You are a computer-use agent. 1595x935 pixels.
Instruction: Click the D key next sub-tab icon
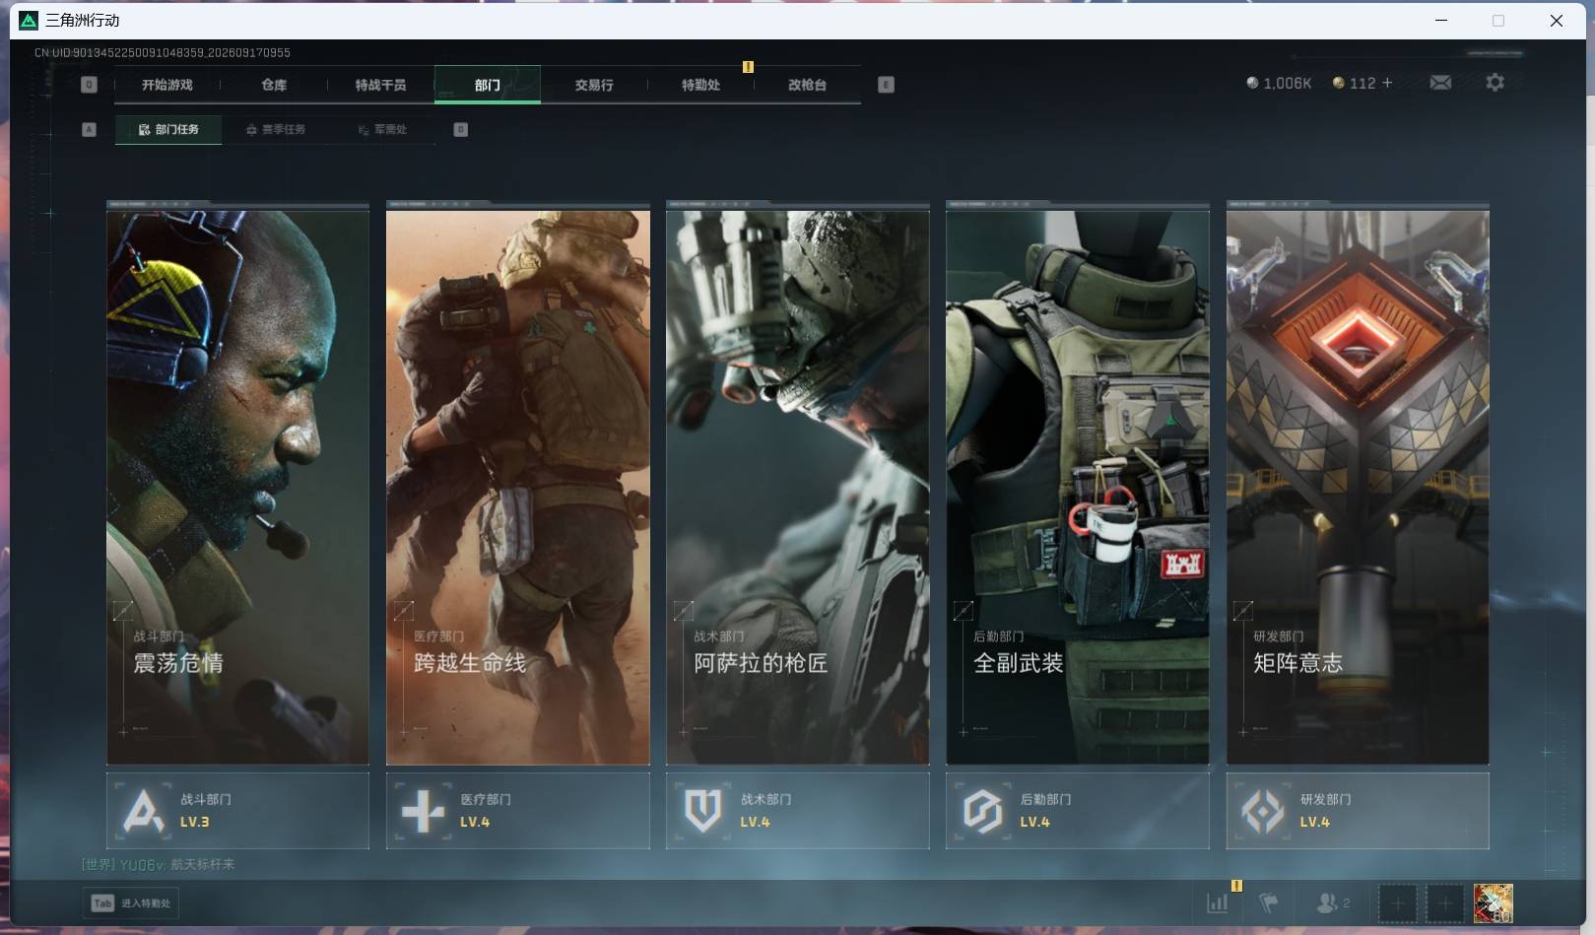click(460, 129)
